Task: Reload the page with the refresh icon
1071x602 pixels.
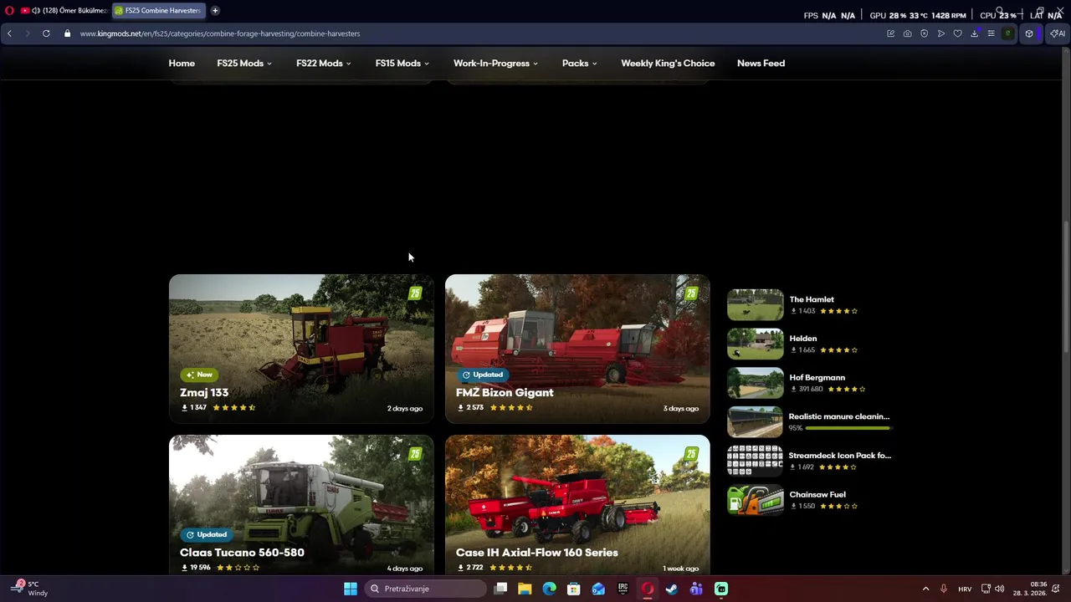Action: point(46,33)
